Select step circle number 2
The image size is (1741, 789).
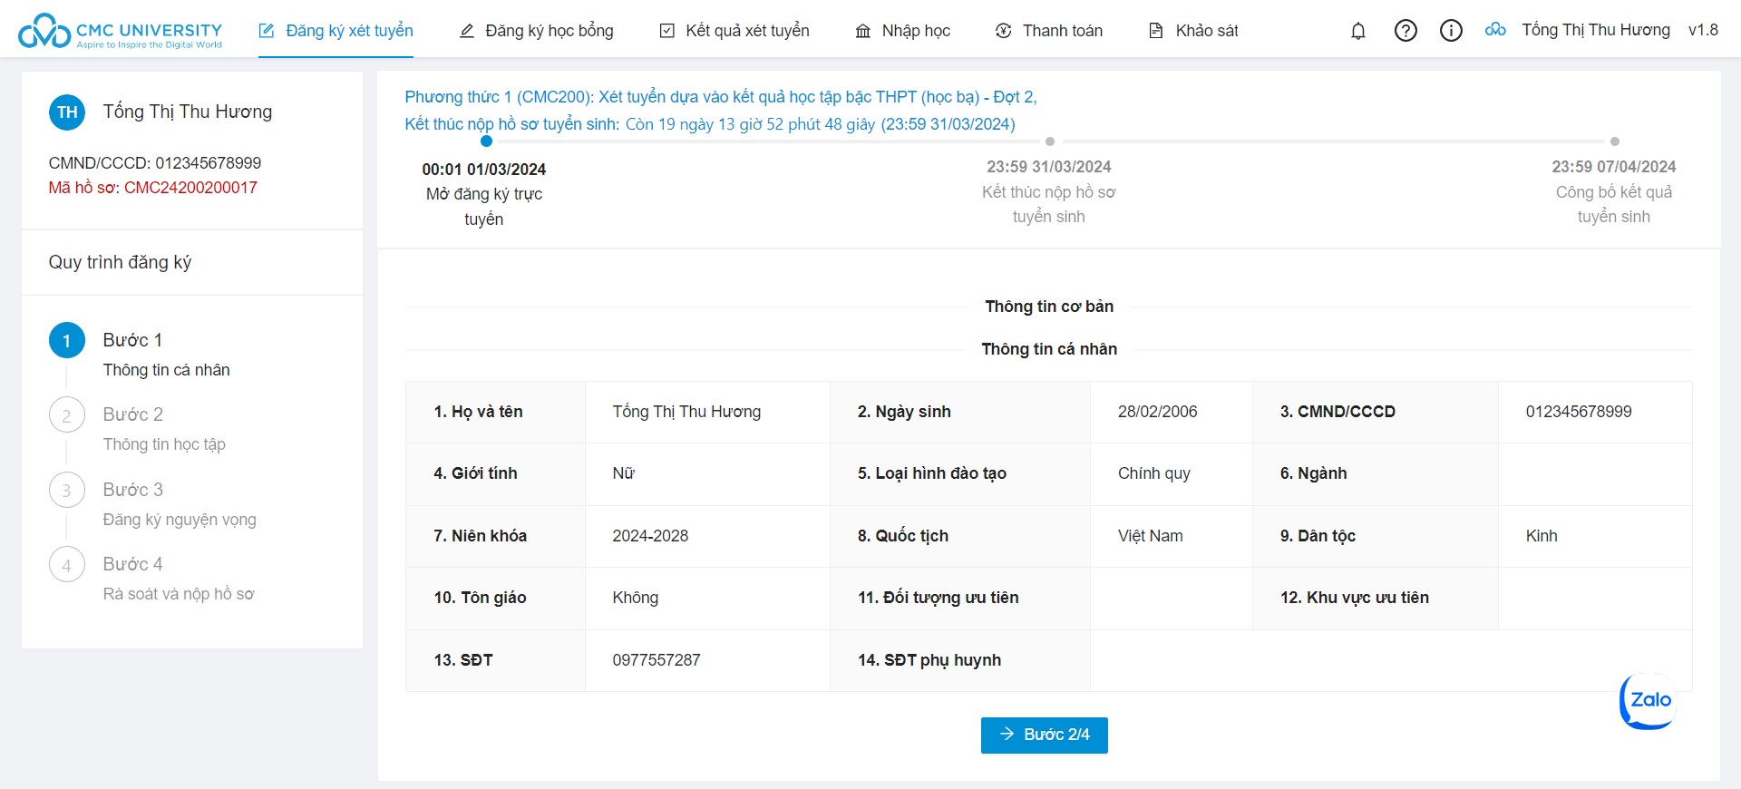(x=66, y=415)
